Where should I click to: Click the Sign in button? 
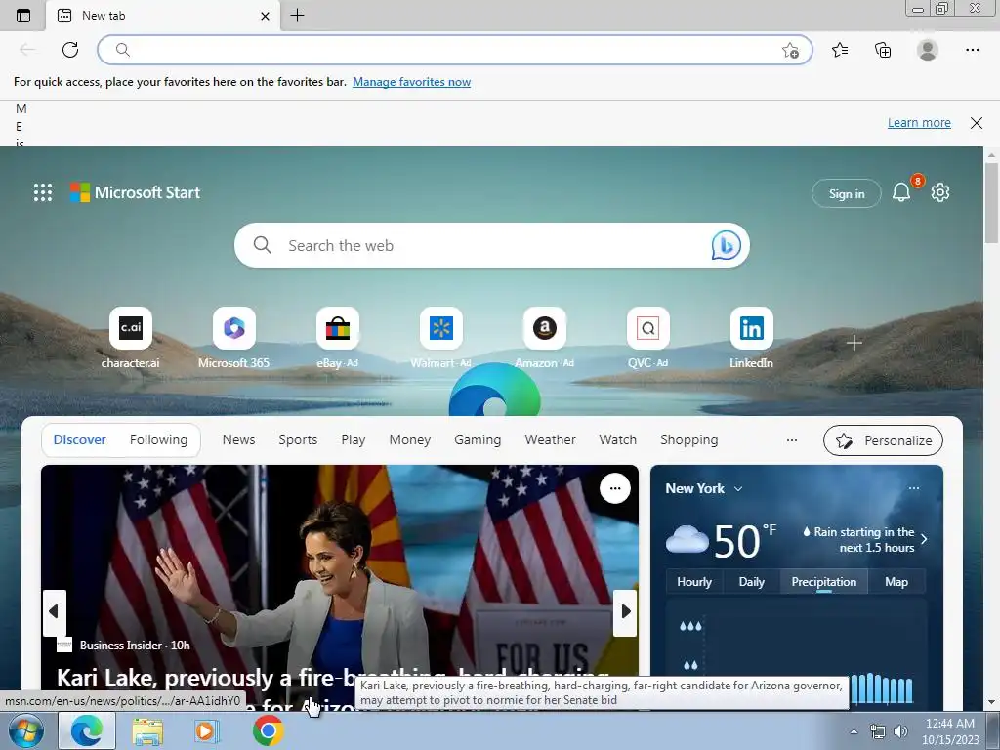(847, 193)
